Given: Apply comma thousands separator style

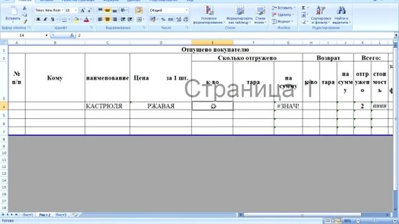Looking at the screenshot, I should pyautogui.click(x=170, y=19).
